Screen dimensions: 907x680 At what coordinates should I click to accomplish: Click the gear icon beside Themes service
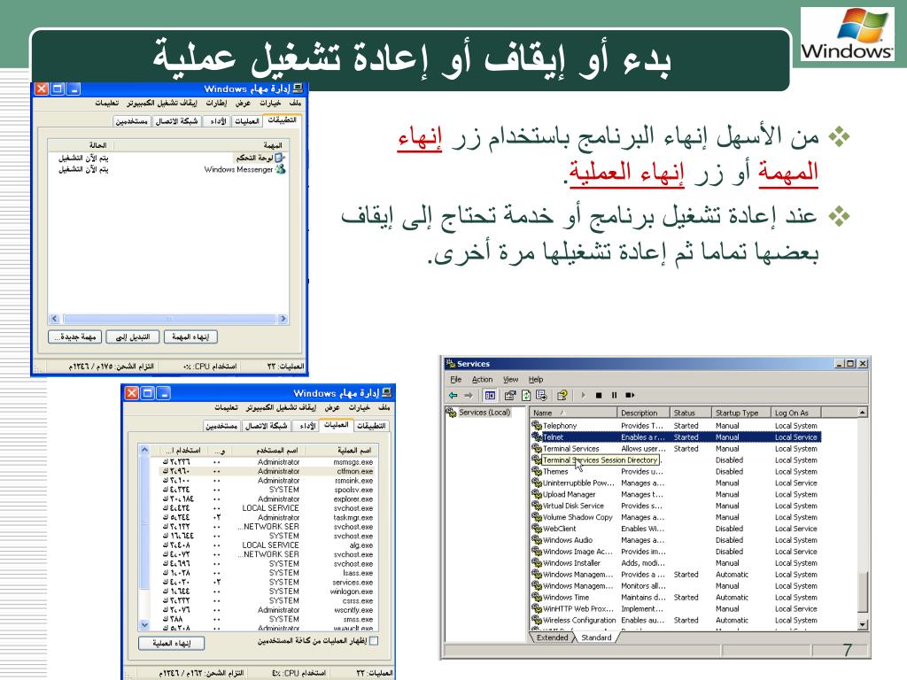coord(536,471)
